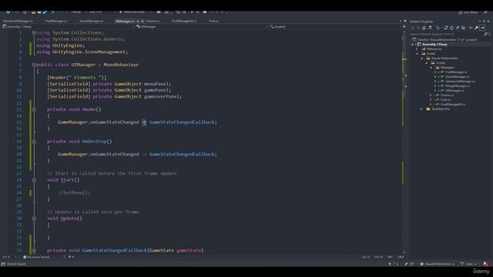The width and height of the screenshot is (493, 277).
Task: Click the Solution Explorer Refresh icon
Action: pyautogui.click(x=452, y=28)
